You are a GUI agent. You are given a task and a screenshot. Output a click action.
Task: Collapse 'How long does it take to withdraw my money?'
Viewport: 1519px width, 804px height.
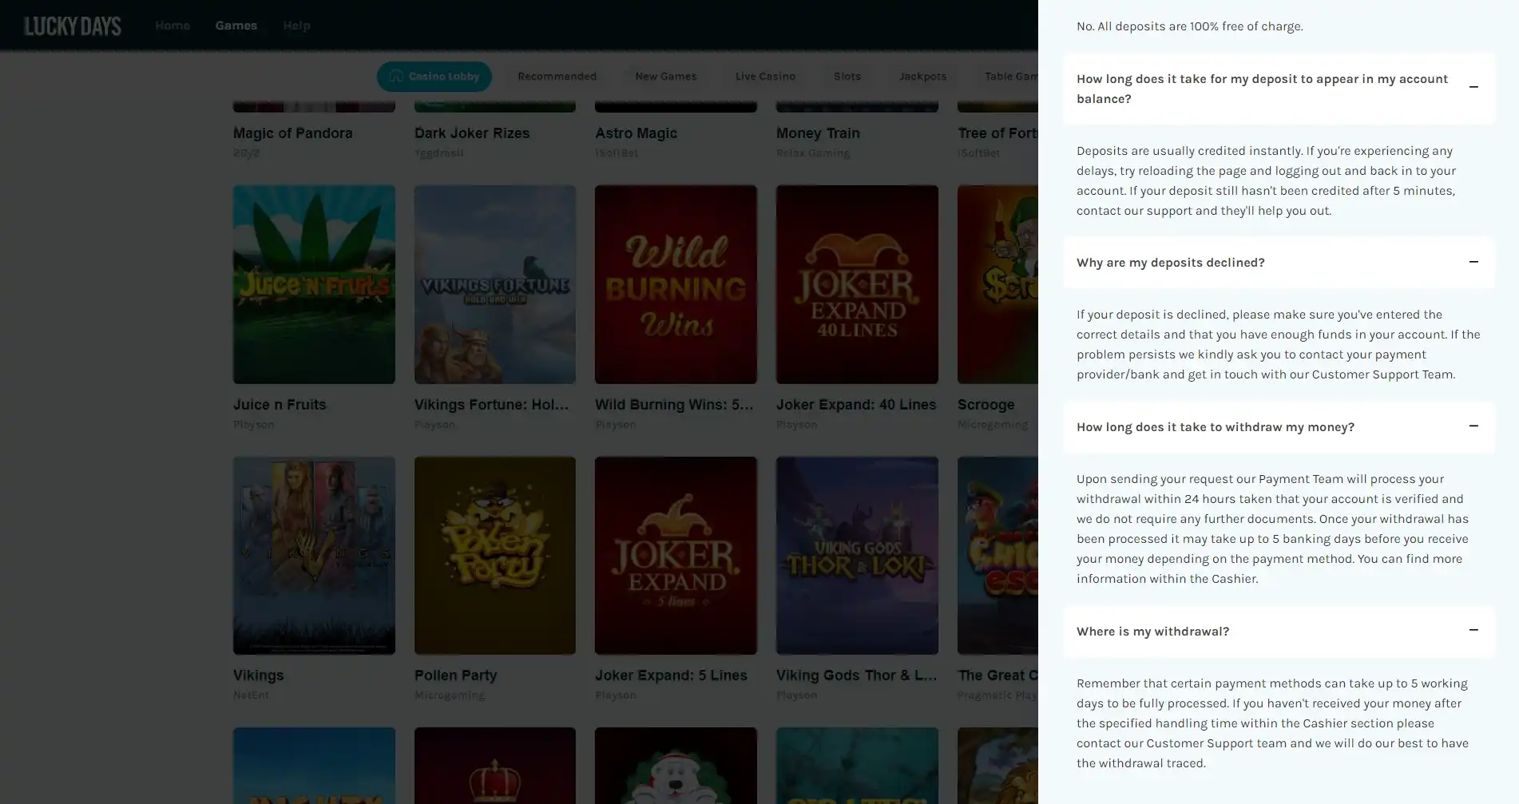tap(1473, 427)
